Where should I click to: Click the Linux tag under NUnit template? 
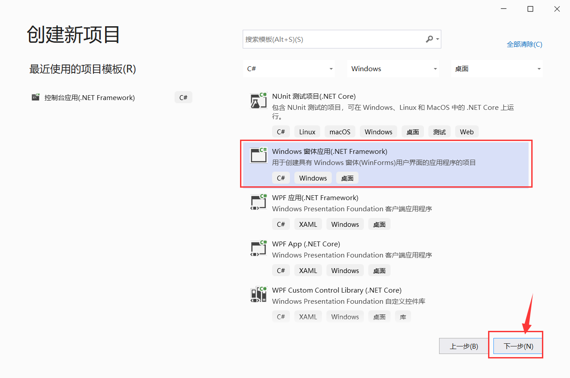point(307,132)
